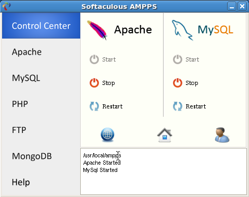Click the 'MySql Started' log line
Image resolution: width=249 pixels, height=197 pixels.
point(100,170)
